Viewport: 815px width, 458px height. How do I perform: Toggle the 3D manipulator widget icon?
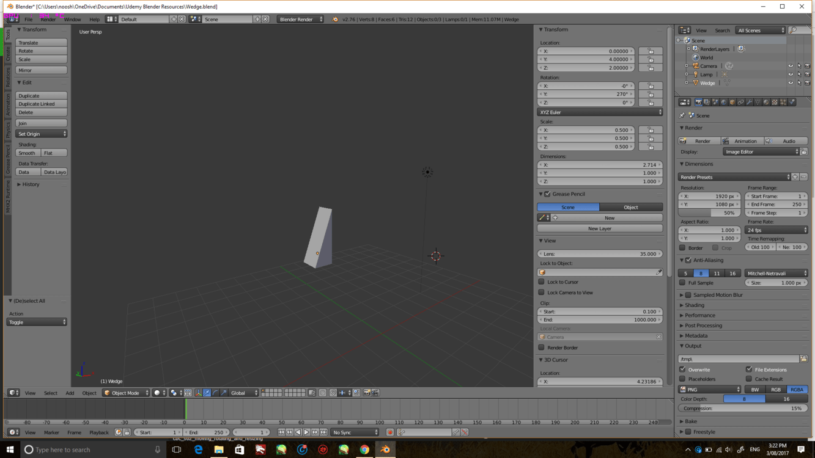click(x=198, y=393)
